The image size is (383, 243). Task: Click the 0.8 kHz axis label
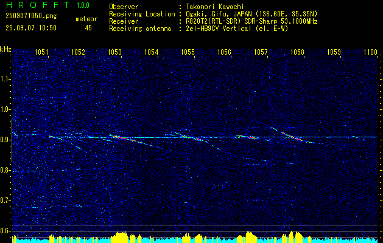5,170
